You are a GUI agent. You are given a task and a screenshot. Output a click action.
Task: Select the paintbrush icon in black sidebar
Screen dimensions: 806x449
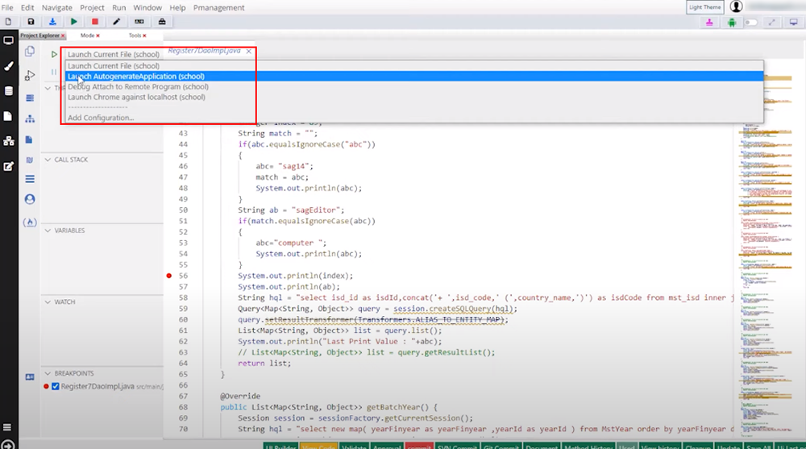(9, 66)
